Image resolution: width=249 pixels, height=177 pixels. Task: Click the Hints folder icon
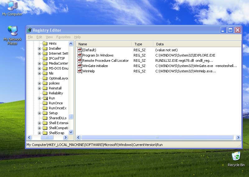tap(45, 43)
